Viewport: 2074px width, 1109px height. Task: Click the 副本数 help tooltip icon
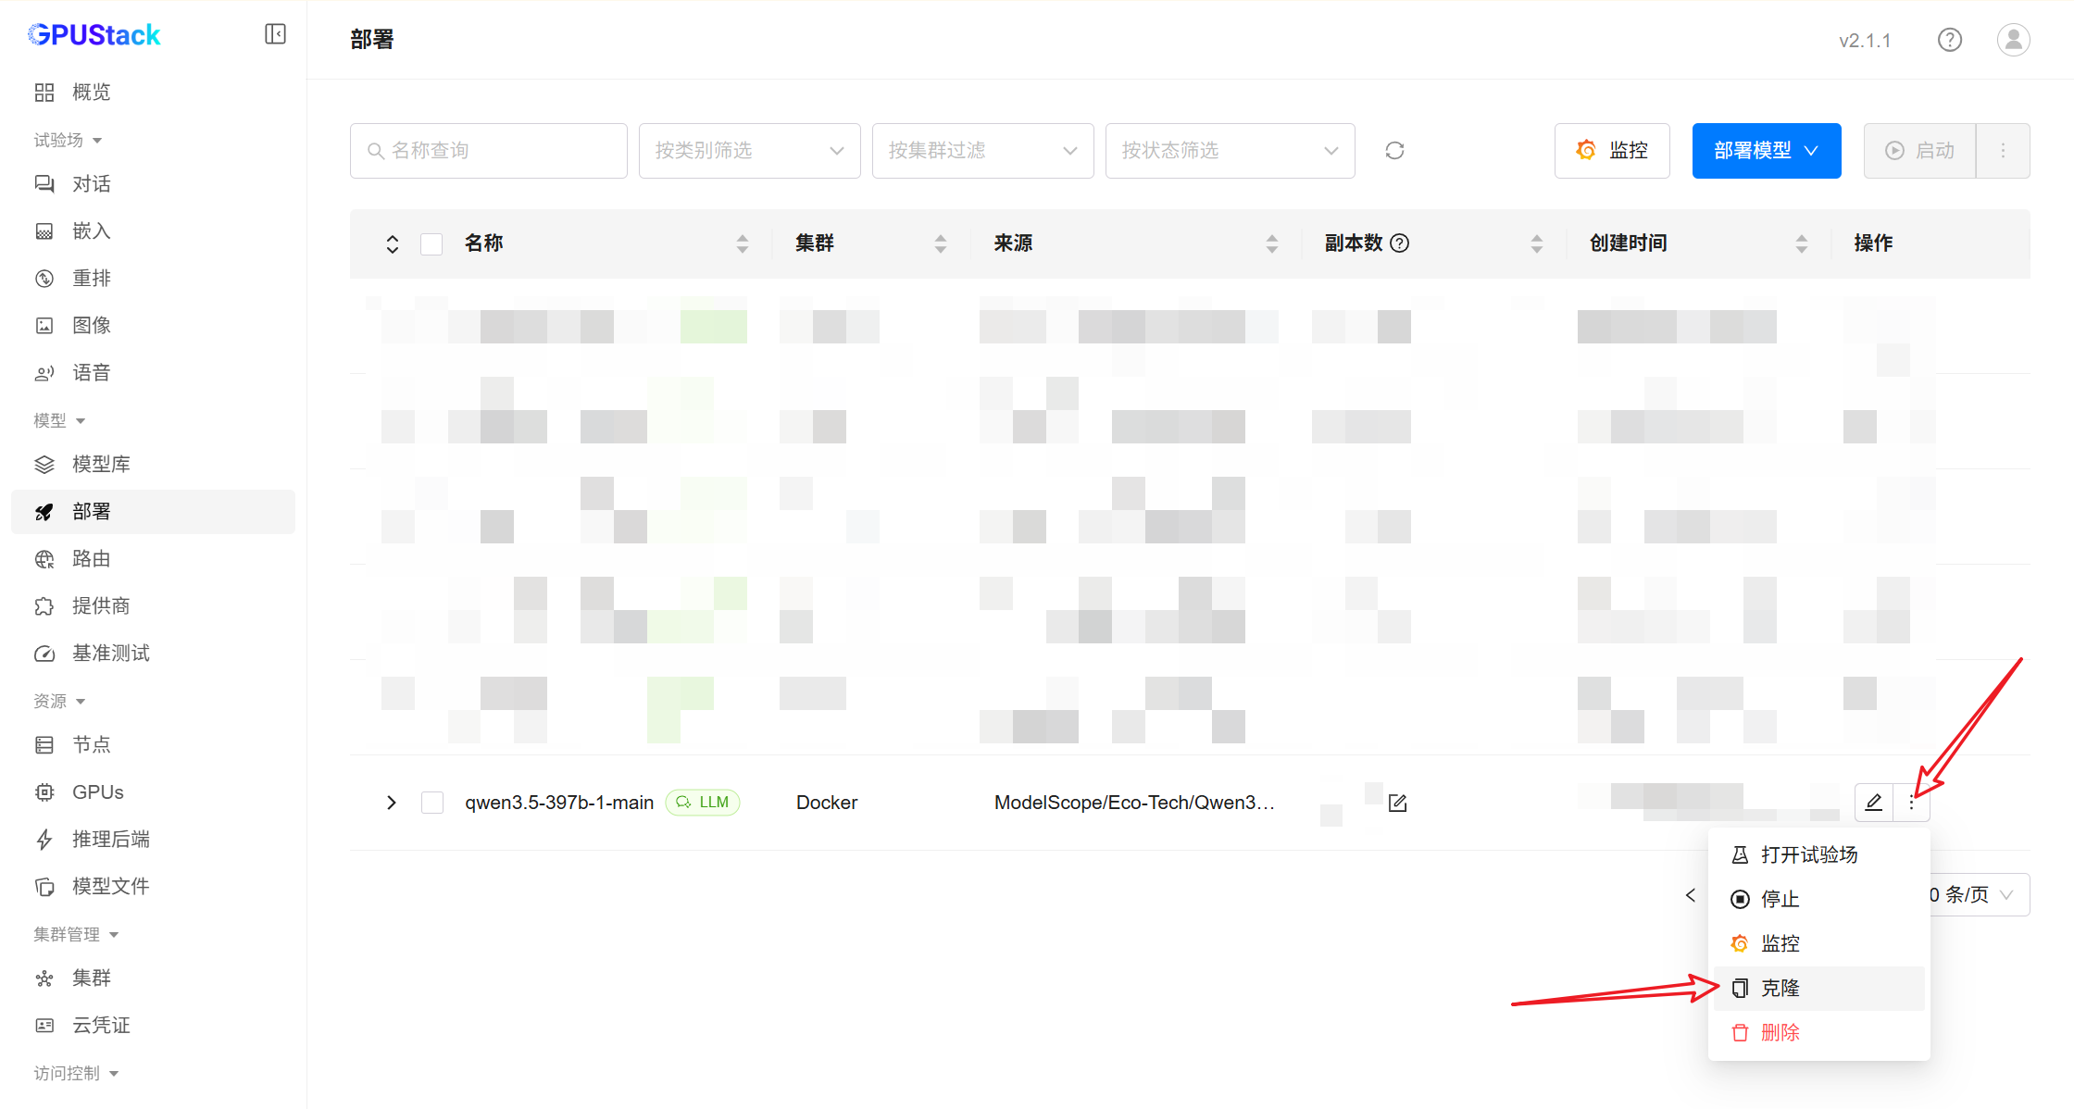pos(1400,243)
